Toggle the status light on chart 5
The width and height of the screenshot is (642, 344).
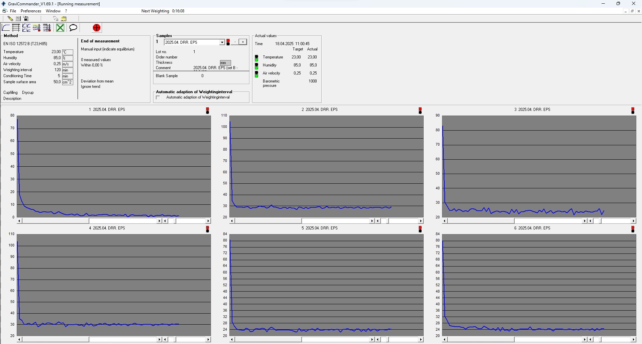pos(420,229)
